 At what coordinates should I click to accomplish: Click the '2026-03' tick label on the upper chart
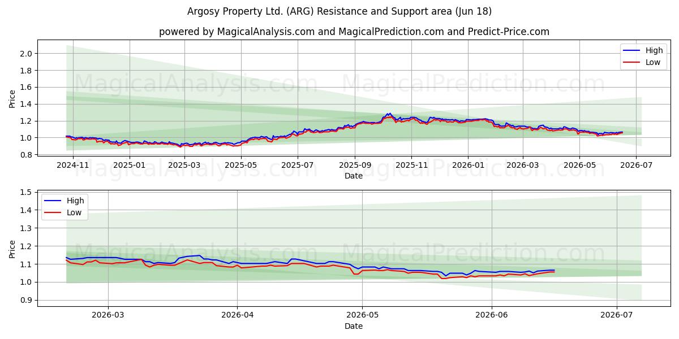coord(522,165)
